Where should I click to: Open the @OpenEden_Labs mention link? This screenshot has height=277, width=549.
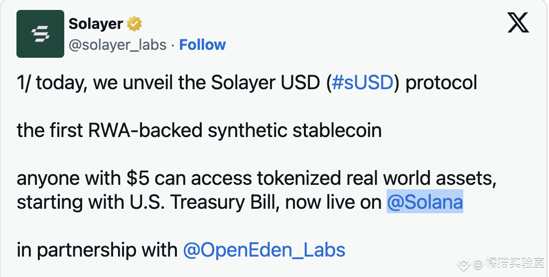265,250
